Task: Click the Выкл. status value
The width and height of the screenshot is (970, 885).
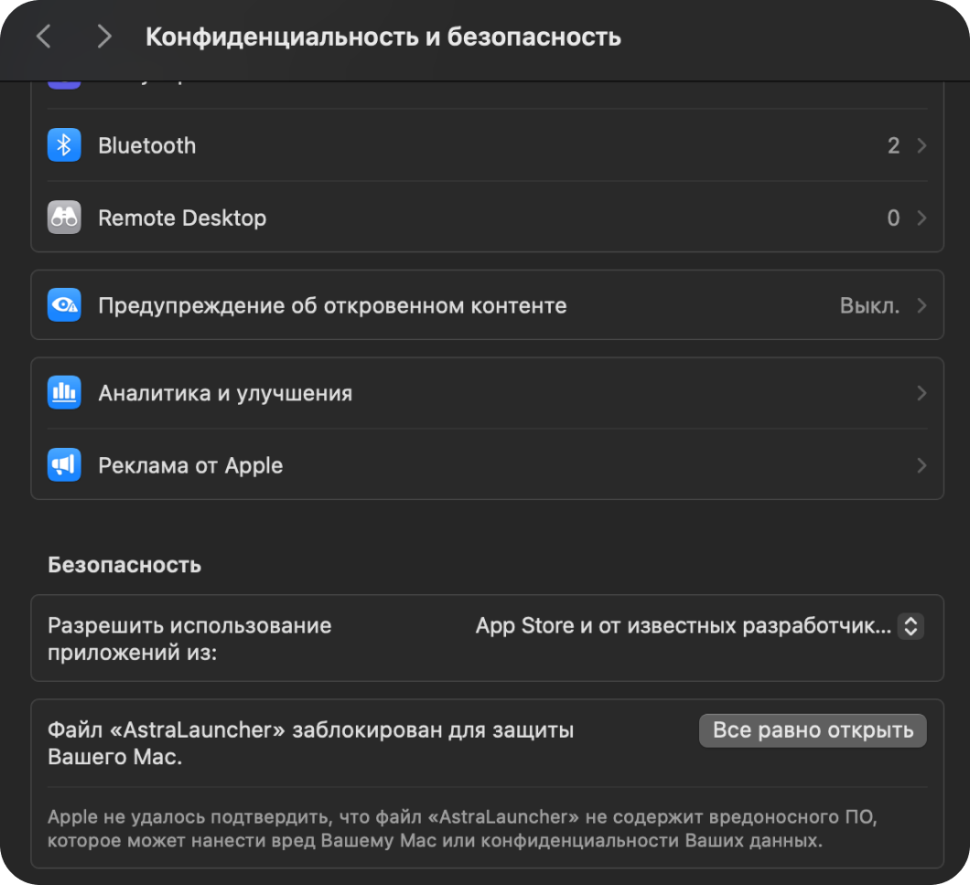Action: click(x=869, y=306)
